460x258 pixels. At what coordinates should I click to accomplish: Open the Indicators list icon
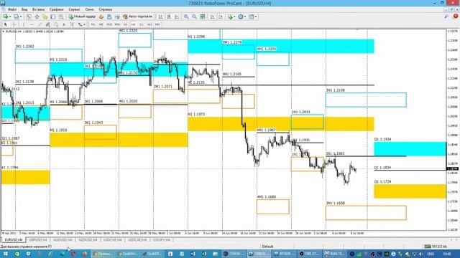tap(230, 16)
